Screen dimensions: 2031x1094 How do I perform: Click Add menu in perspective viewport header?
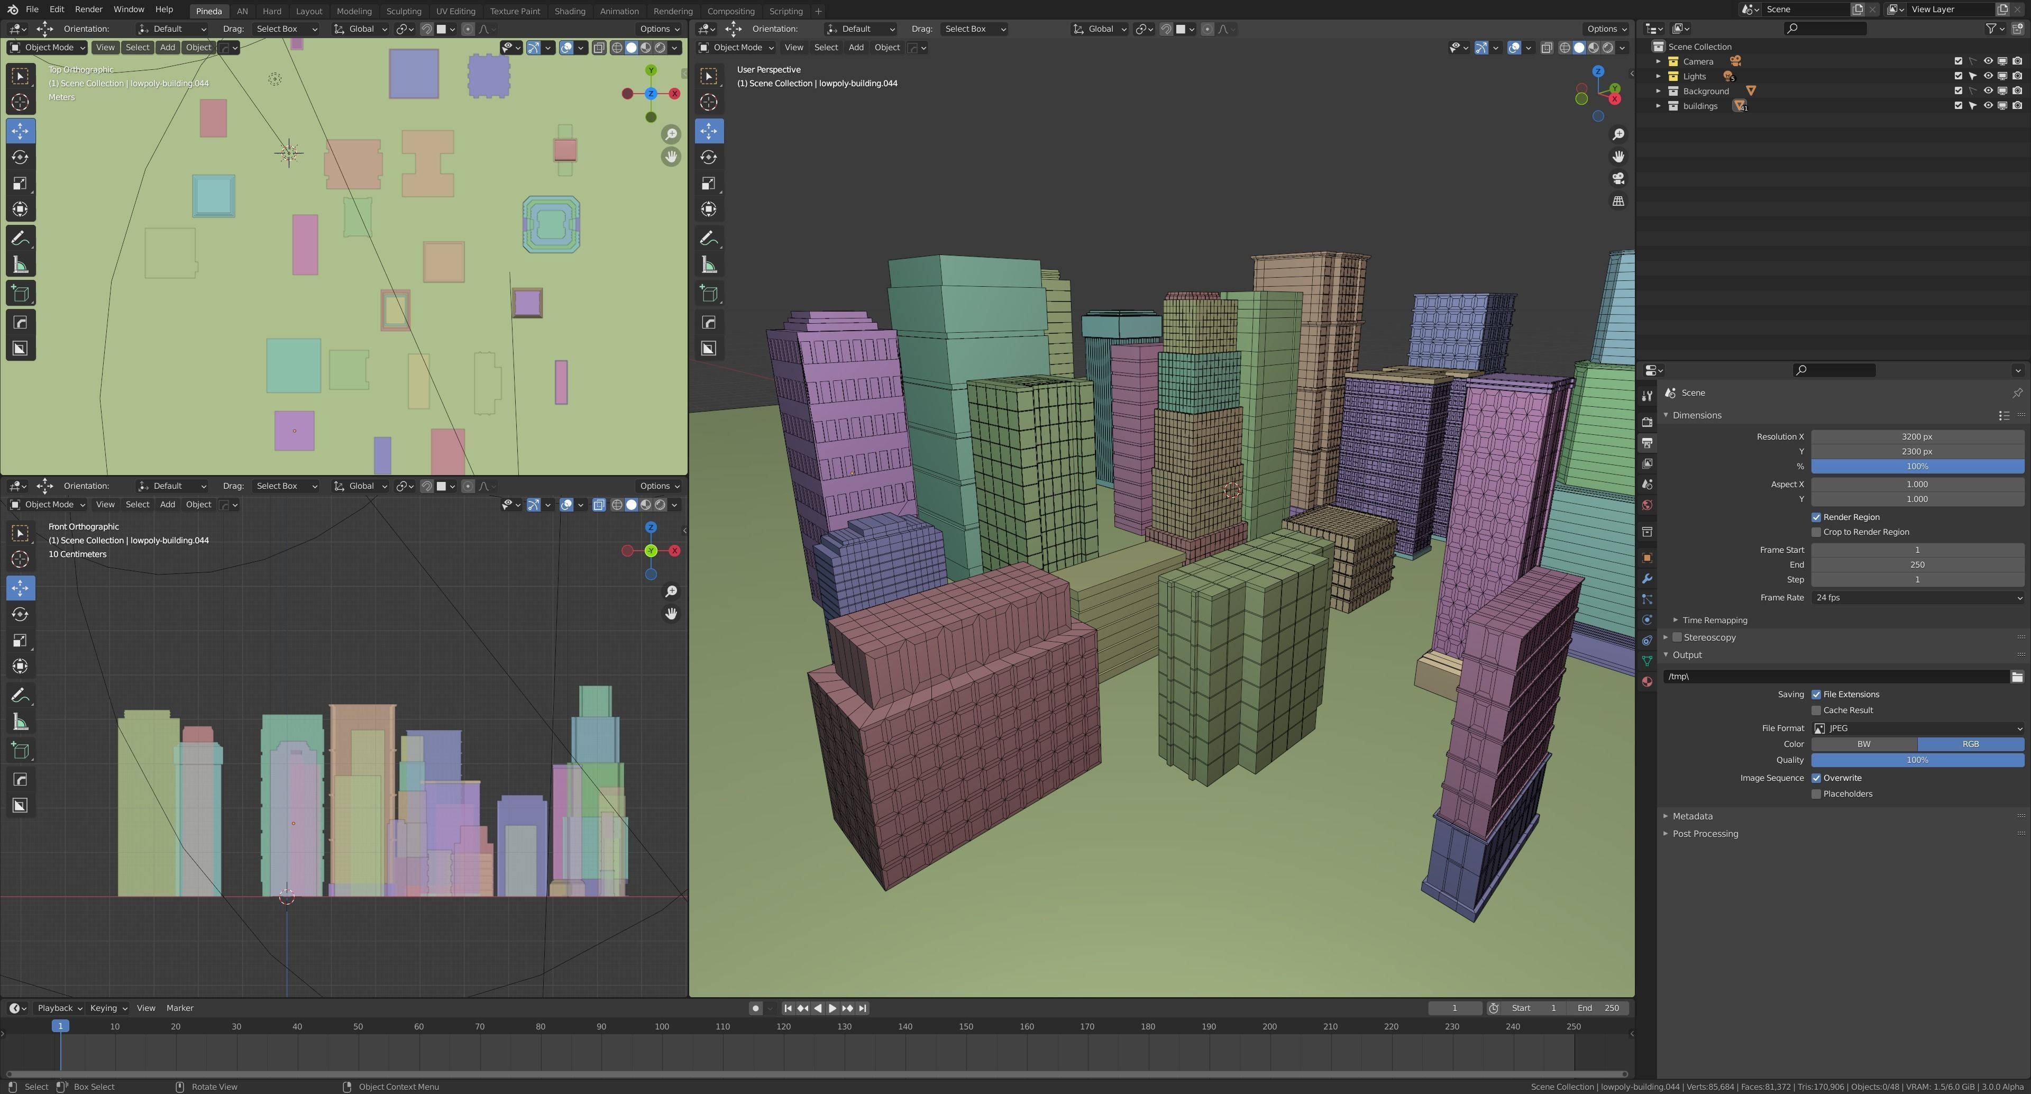pos(855,47)
